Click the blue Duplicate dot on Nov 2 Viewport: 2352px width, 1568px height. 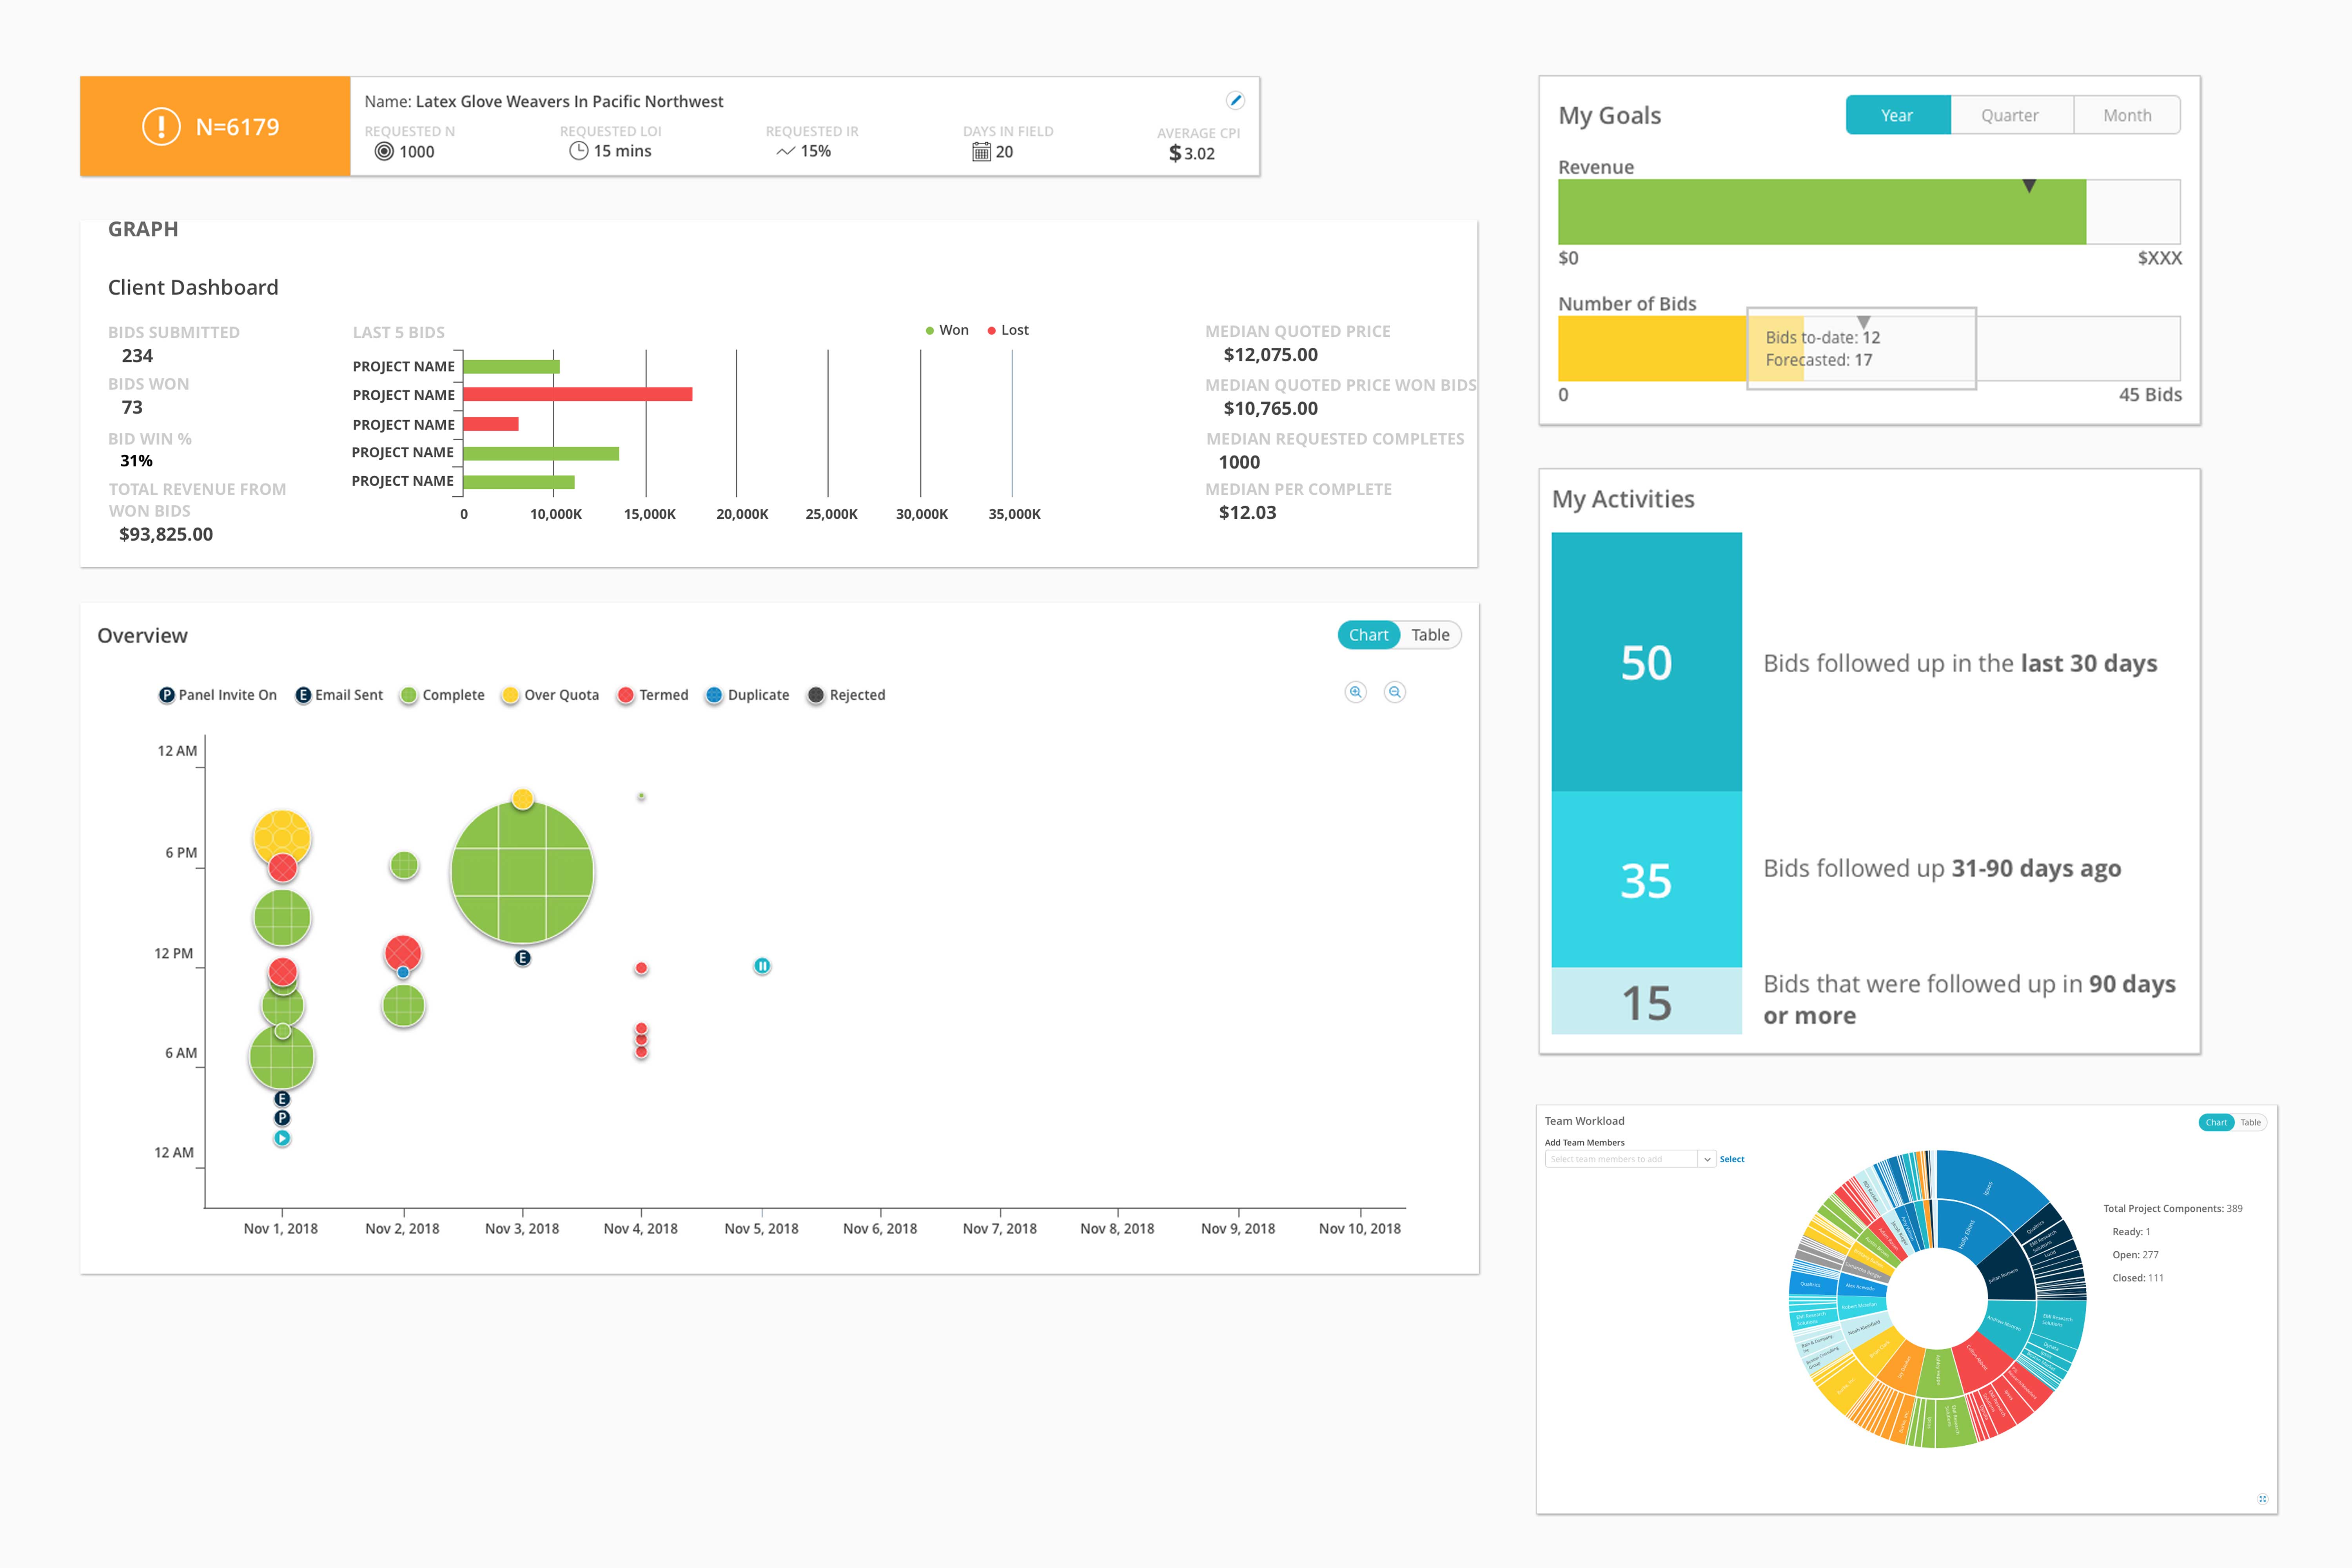[x=403, y=972]
